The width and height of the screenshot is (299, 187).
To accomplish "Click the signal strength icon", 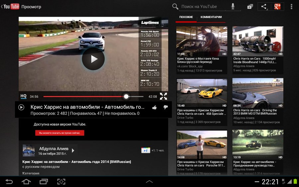I will point(289,181).
